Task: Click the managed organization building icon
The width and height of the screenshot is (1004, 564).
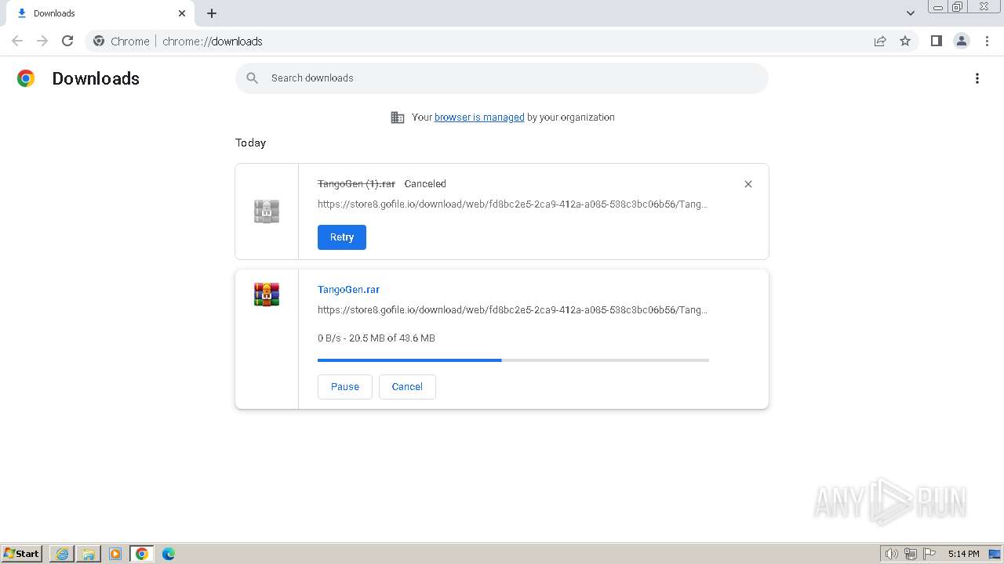Action: 398,117
